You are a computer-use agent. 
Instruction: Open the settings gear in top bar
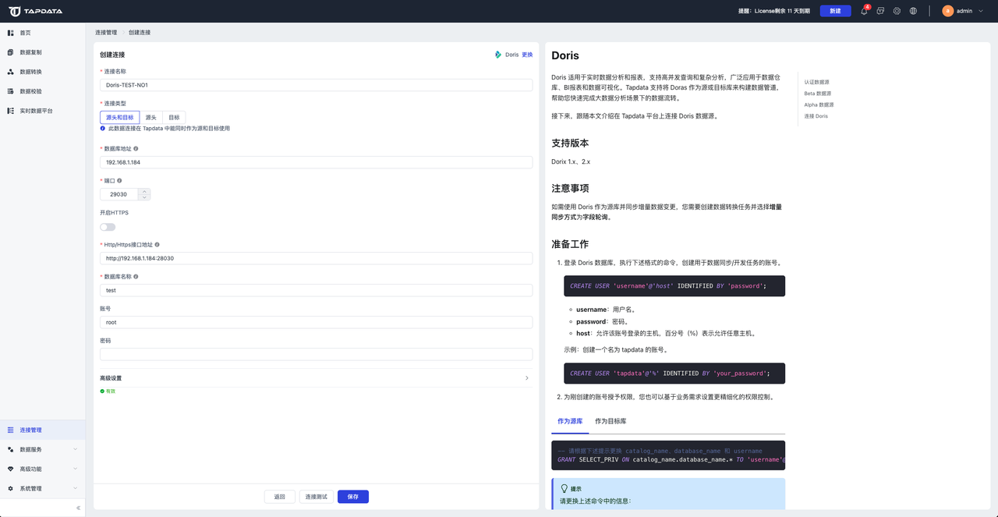897,11
